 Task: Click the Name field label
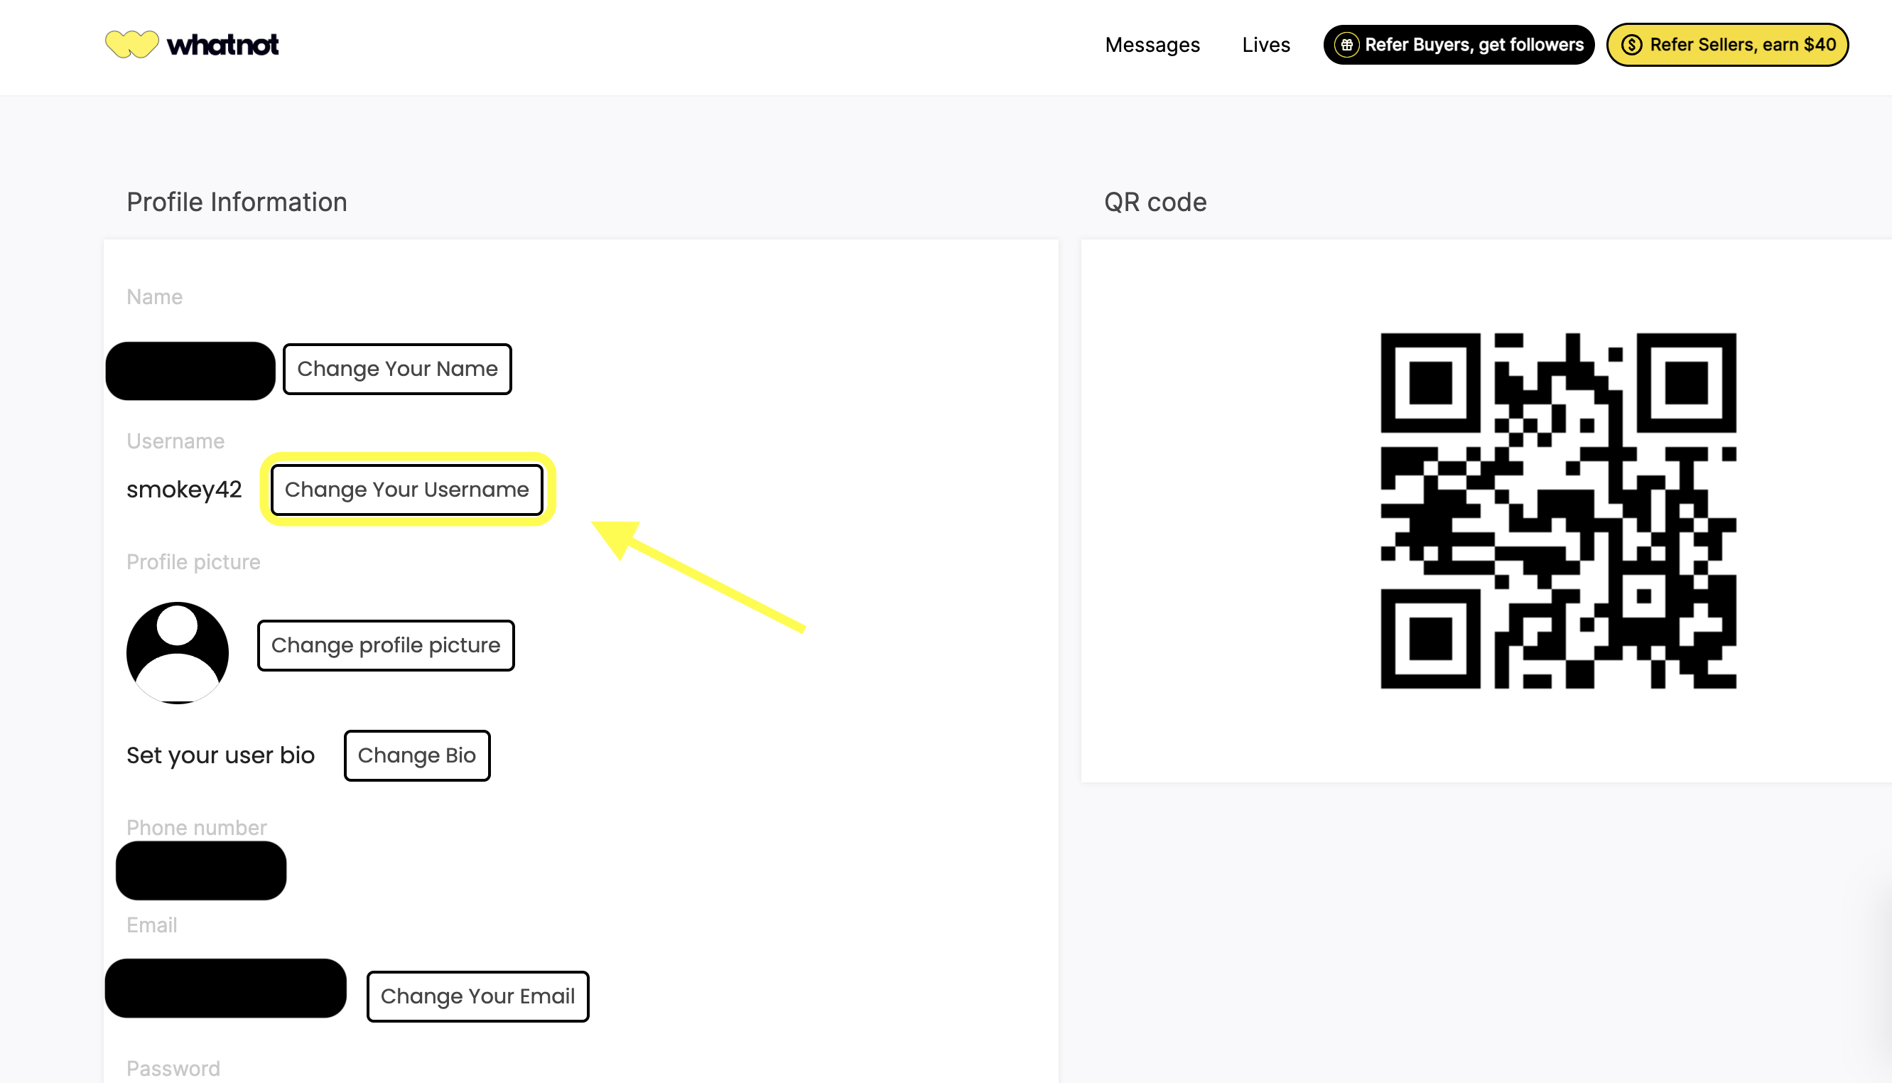click(x=155, y=297)
